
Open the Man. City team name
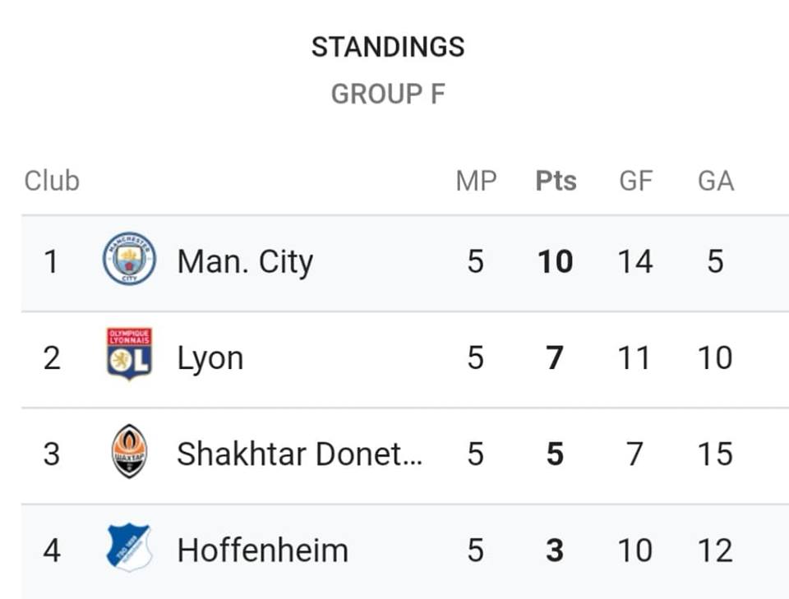[x=246, y=262]
